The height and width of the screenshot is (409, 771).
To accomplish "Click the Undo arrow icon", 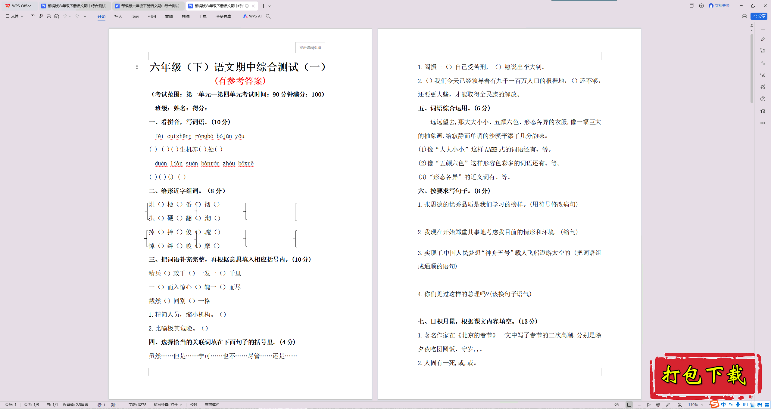I will click(65, 16).
